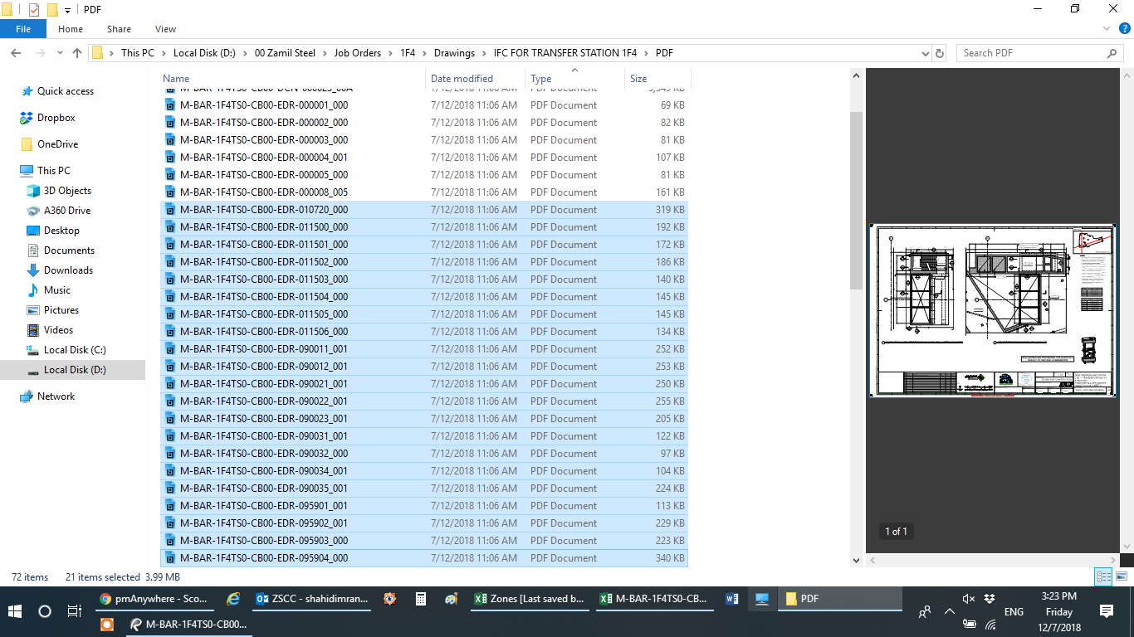Click the Up to parent folder arrow
Image resolution: width=1134 pixels, height=637 pixels.
point(77,53)
